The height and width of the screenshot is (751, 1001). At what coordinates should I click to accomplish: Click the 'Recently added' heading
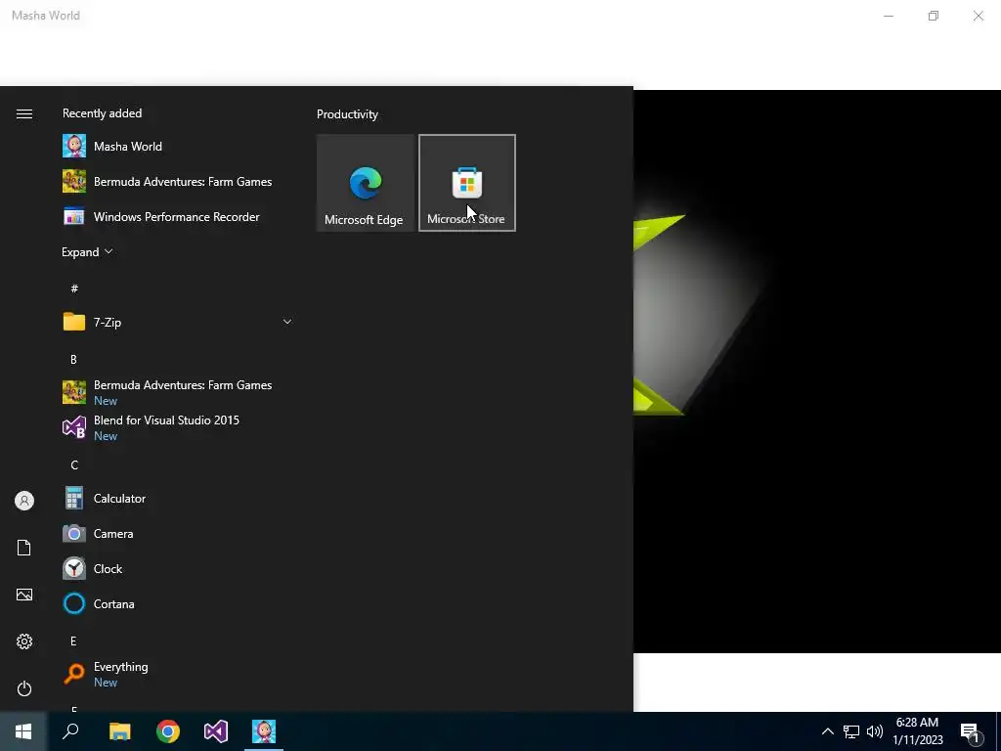pos(102,113)
